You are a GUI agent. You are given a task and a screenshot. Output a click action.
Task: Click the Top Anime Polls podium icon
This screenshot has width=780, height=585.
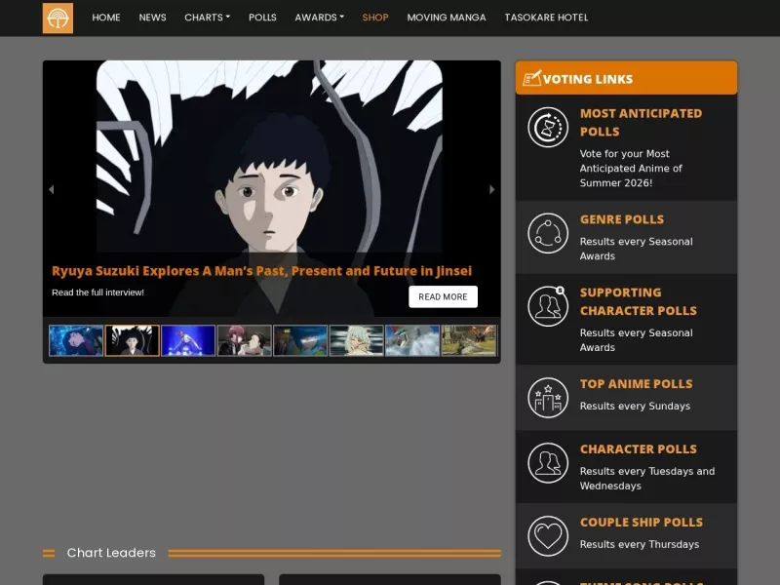click(548, 398)
